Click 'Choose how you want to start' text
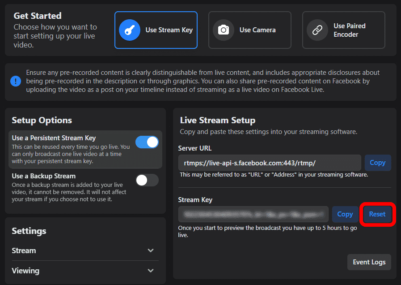401x285 pixels. (55, 36)
